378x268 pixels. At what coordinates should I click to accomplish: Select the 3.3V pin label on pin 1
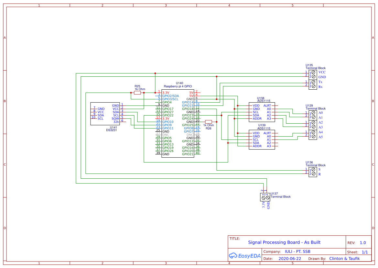[x=166, y=92]
